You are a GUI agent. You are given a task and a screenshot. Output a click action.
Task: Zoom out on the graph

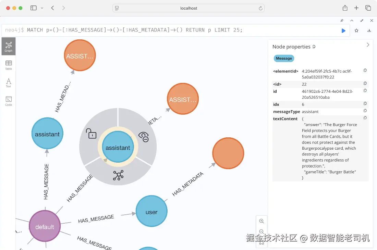[x=262, y=232]
